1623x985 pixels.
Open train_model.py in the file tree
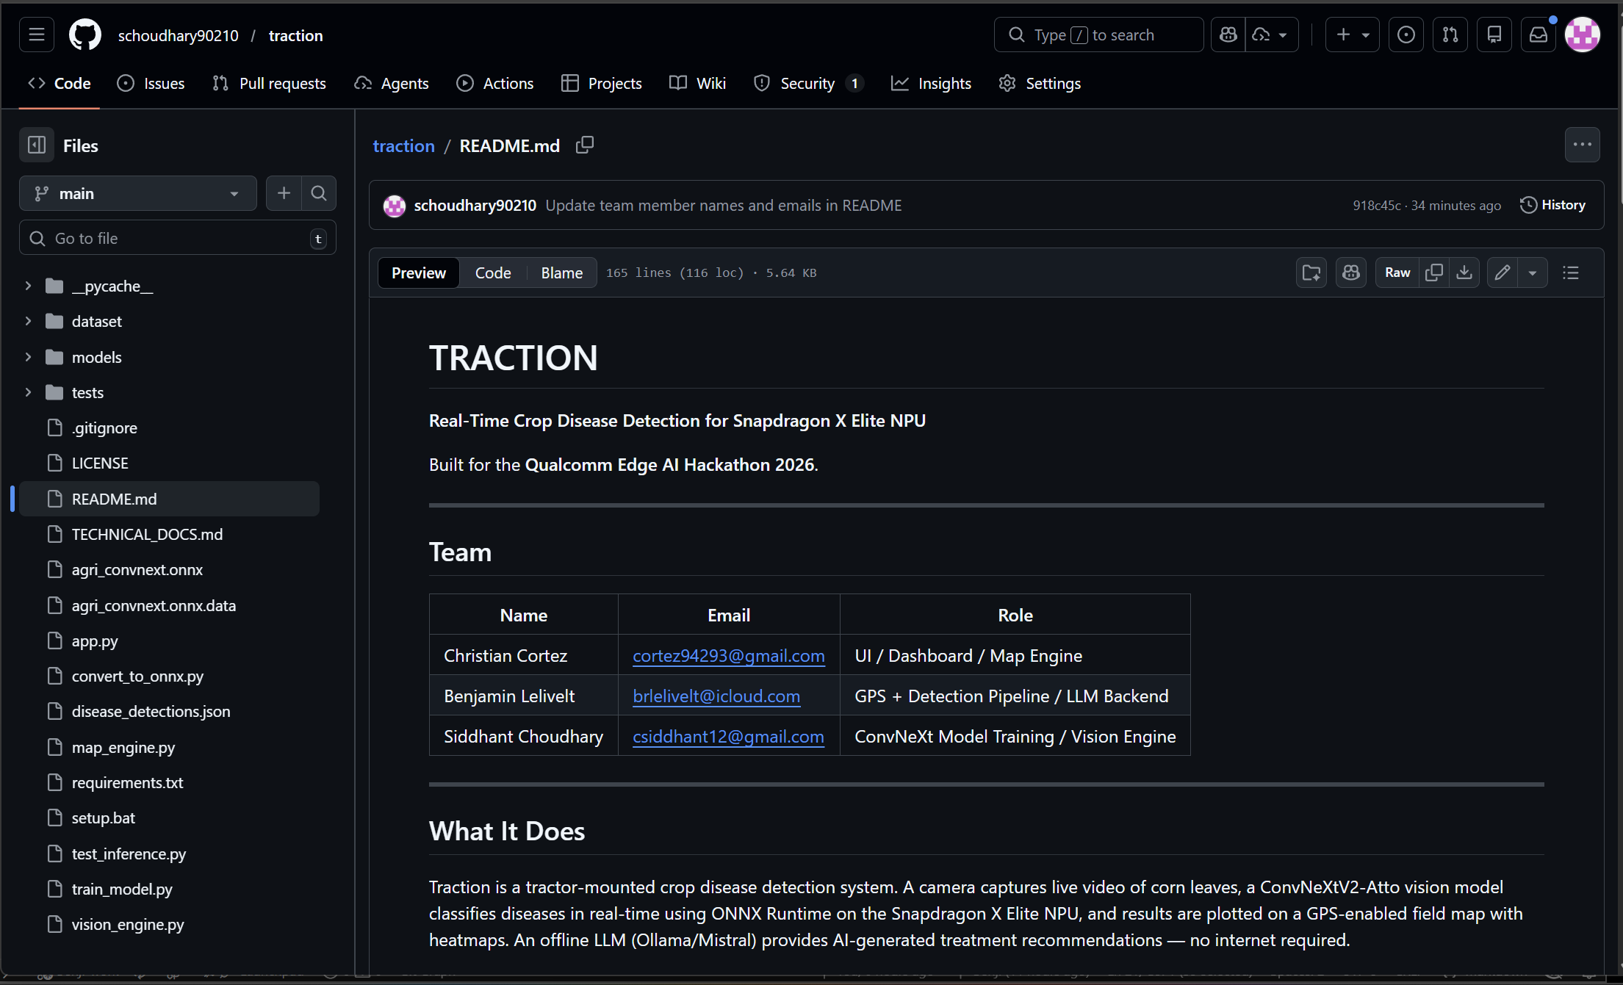[121, 889]
